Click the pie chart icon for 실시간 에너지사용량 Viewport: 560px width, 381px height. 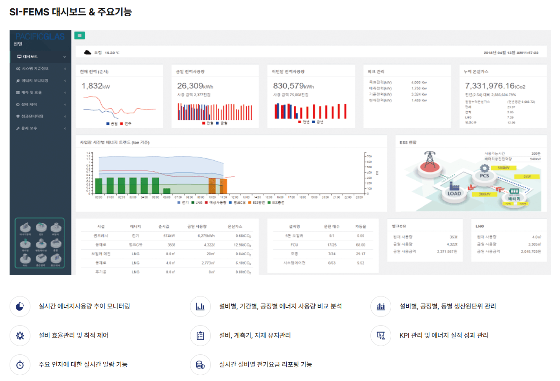20,306
